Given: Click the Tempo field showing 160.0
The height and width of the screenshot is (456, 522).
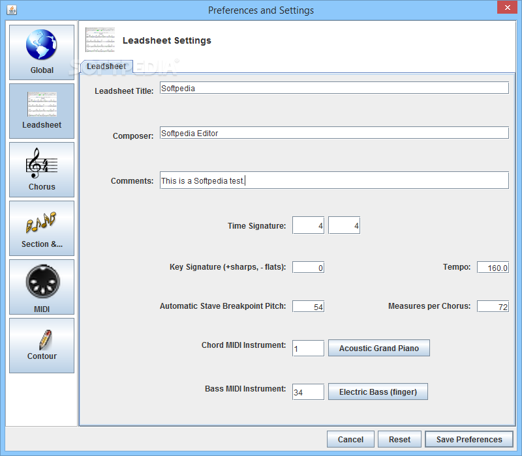Looking at the screenshot, I should tap(493, 267).
